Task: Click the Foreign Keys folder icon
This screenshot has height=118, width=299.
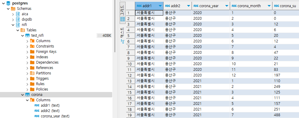Action: [x=32, y=52]
